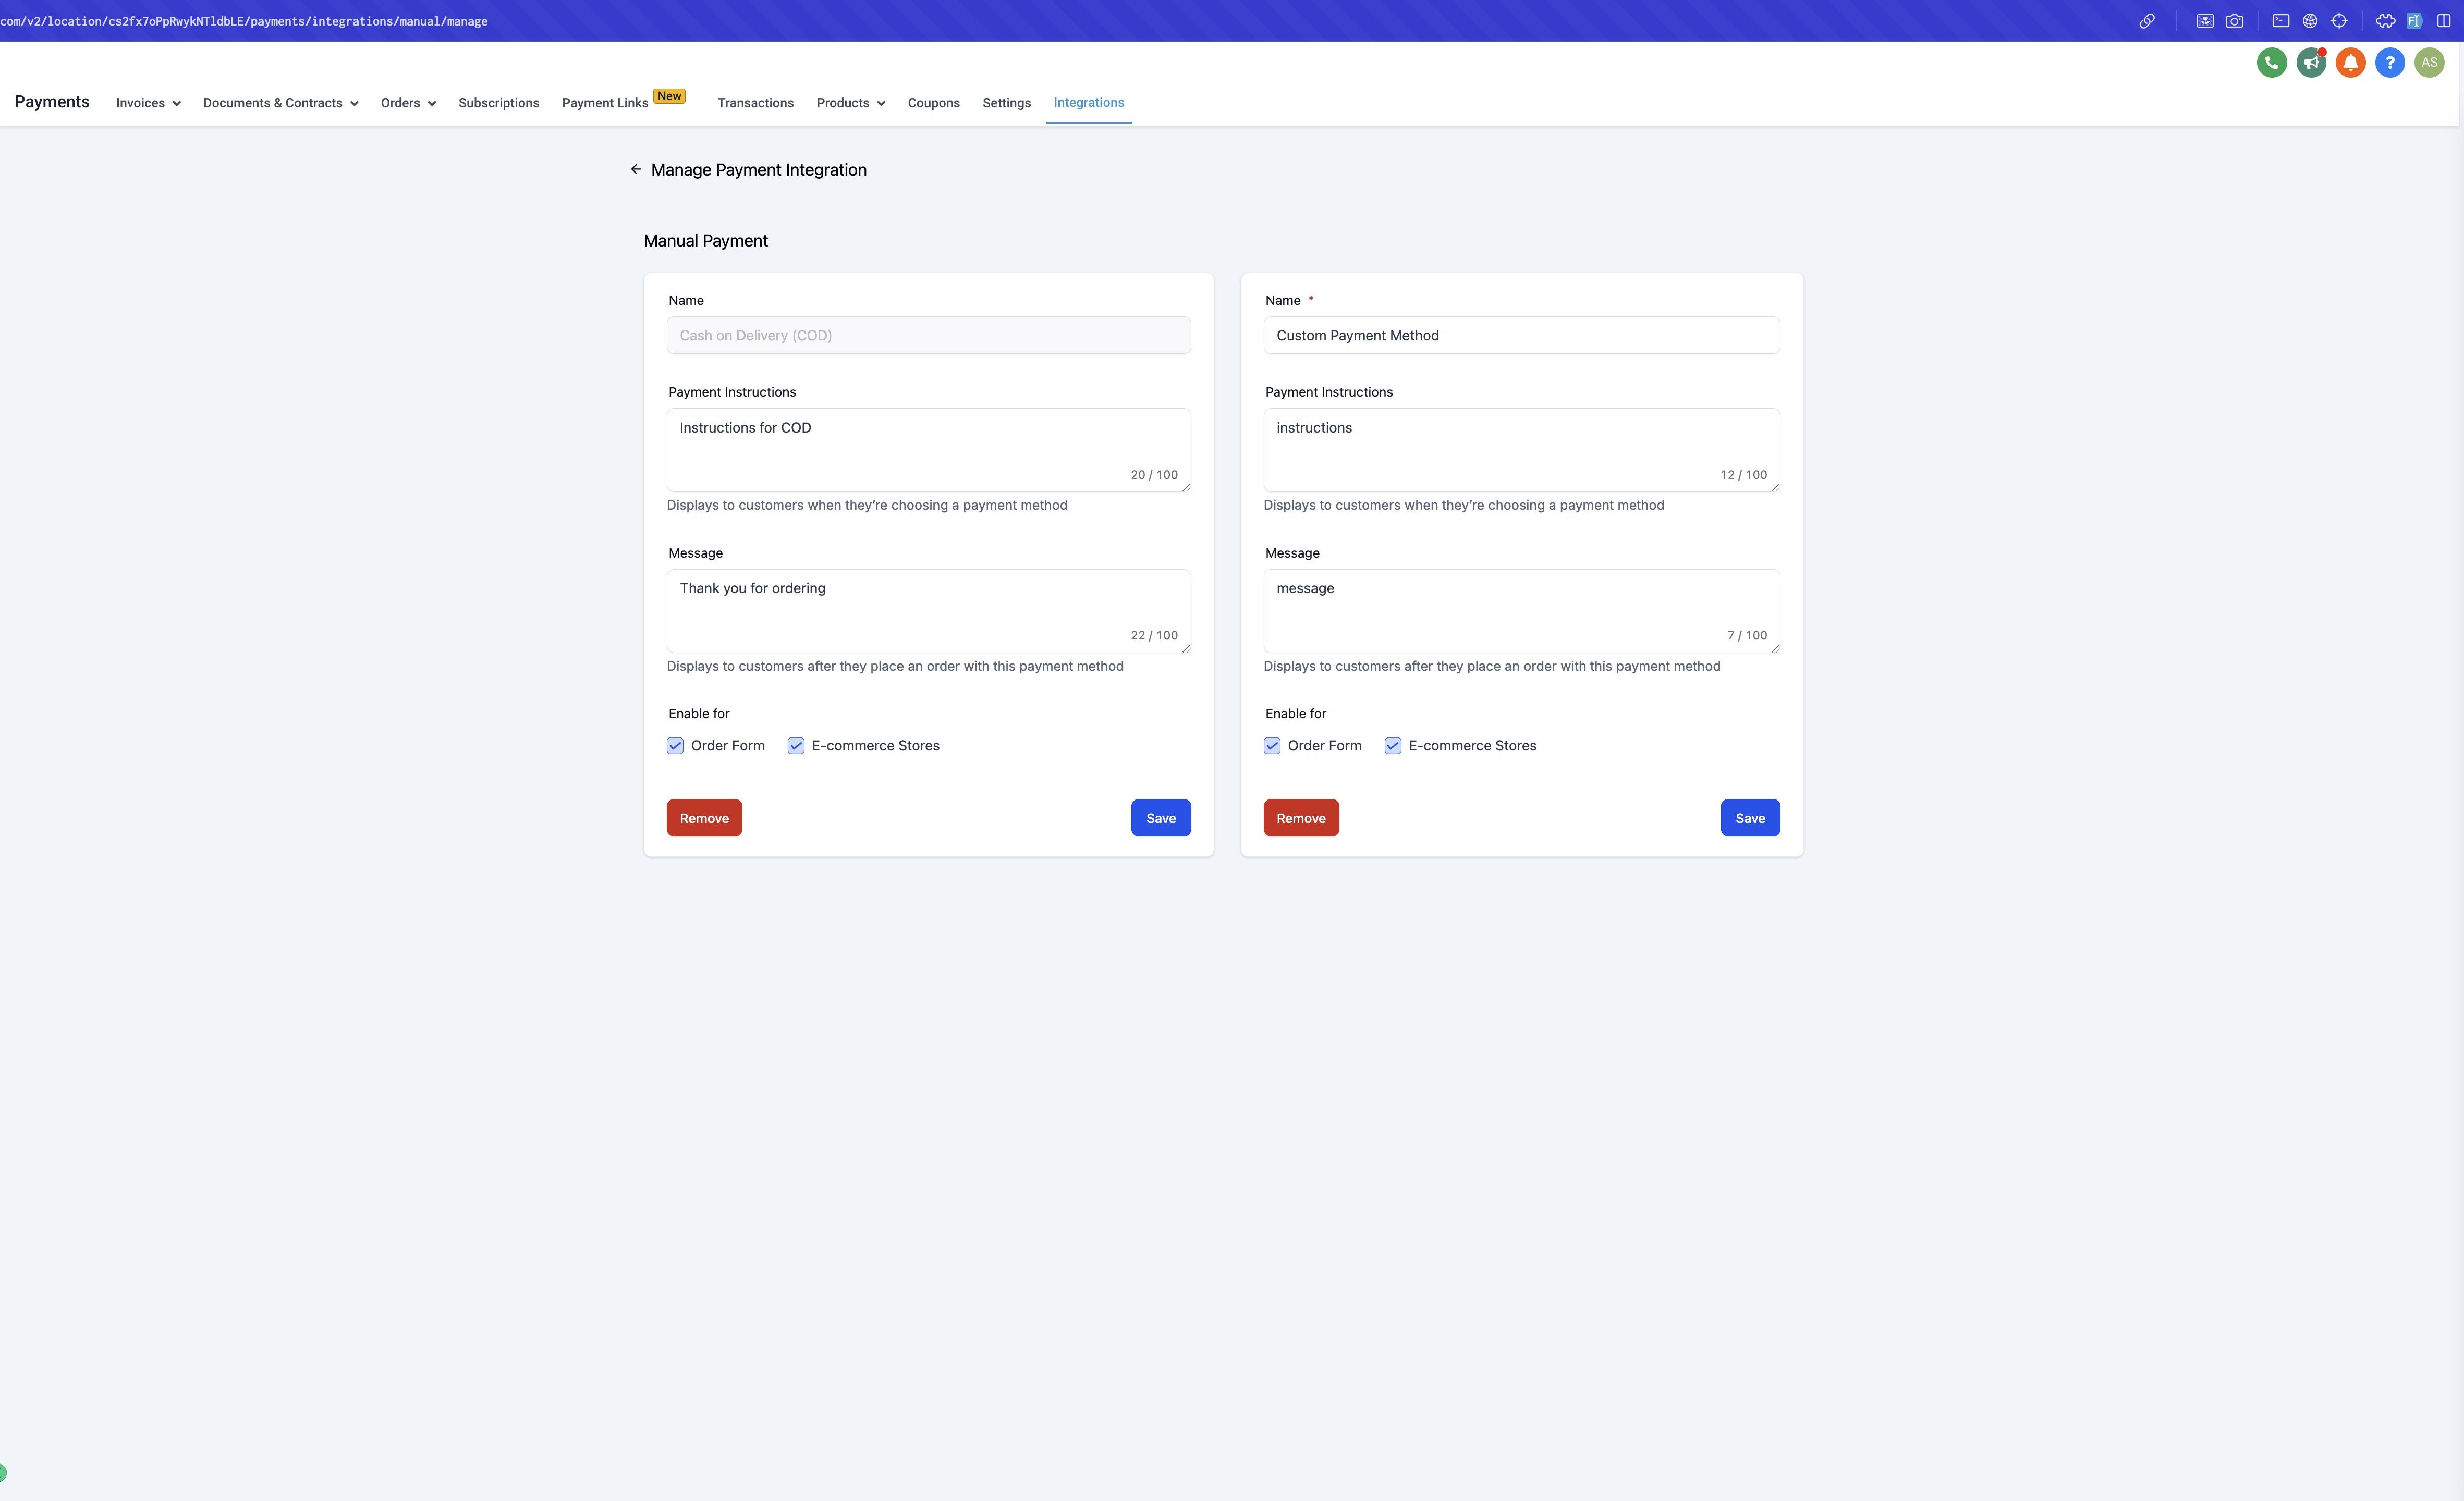The image size is (2464, 1501).
Task: Expand the Invoices dropdown menu
Action: (148, 104)
